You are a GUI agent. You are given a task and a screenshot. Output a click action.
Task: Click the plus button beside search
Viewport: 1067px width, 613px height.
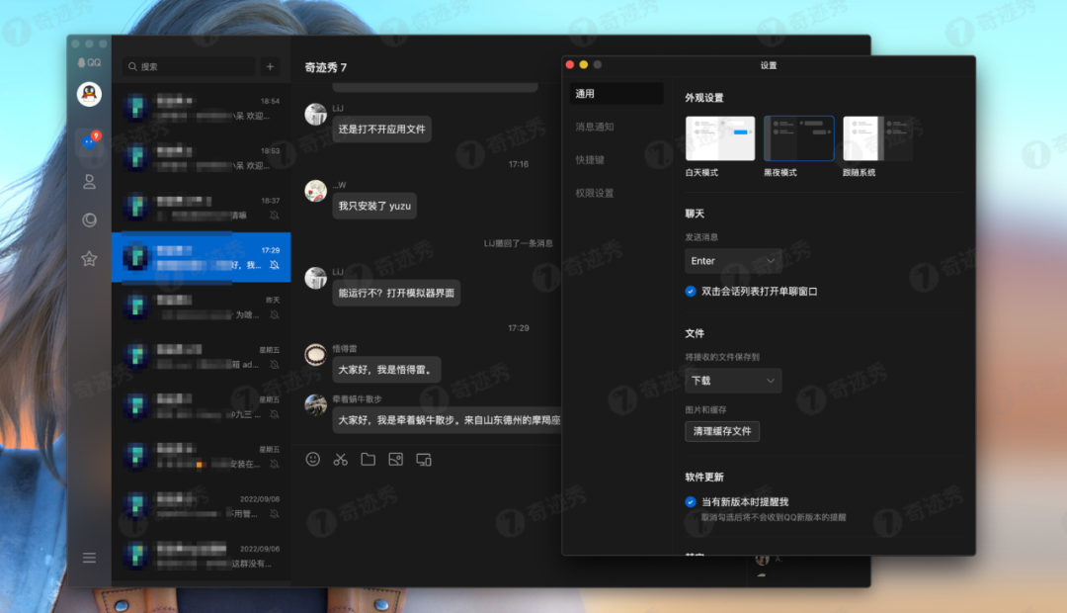(x=270, y=67)
